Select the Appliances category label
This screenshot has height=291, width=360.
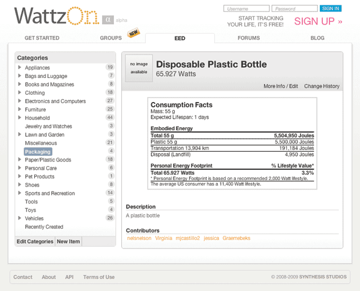[x=37, y=68]
